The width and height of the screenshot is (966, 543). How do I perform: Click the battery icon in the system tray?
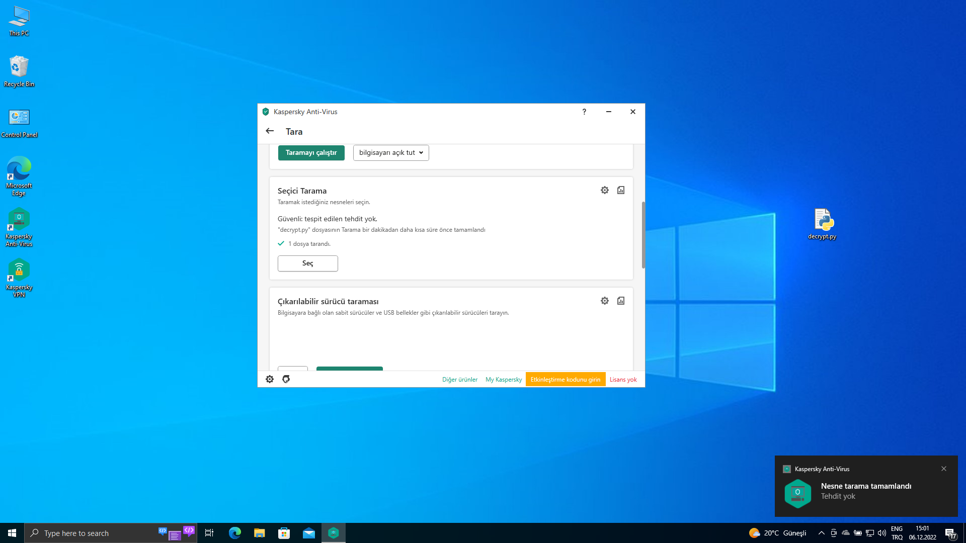point(858,533)
